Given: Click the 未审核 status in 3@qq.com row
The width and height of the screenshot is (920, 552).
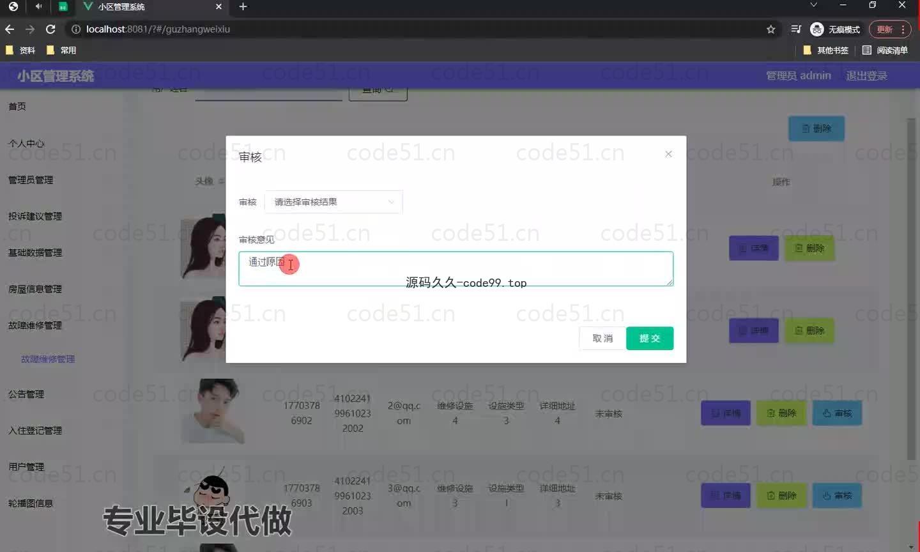Looking at the screenshot, I should tap(608, 496).
